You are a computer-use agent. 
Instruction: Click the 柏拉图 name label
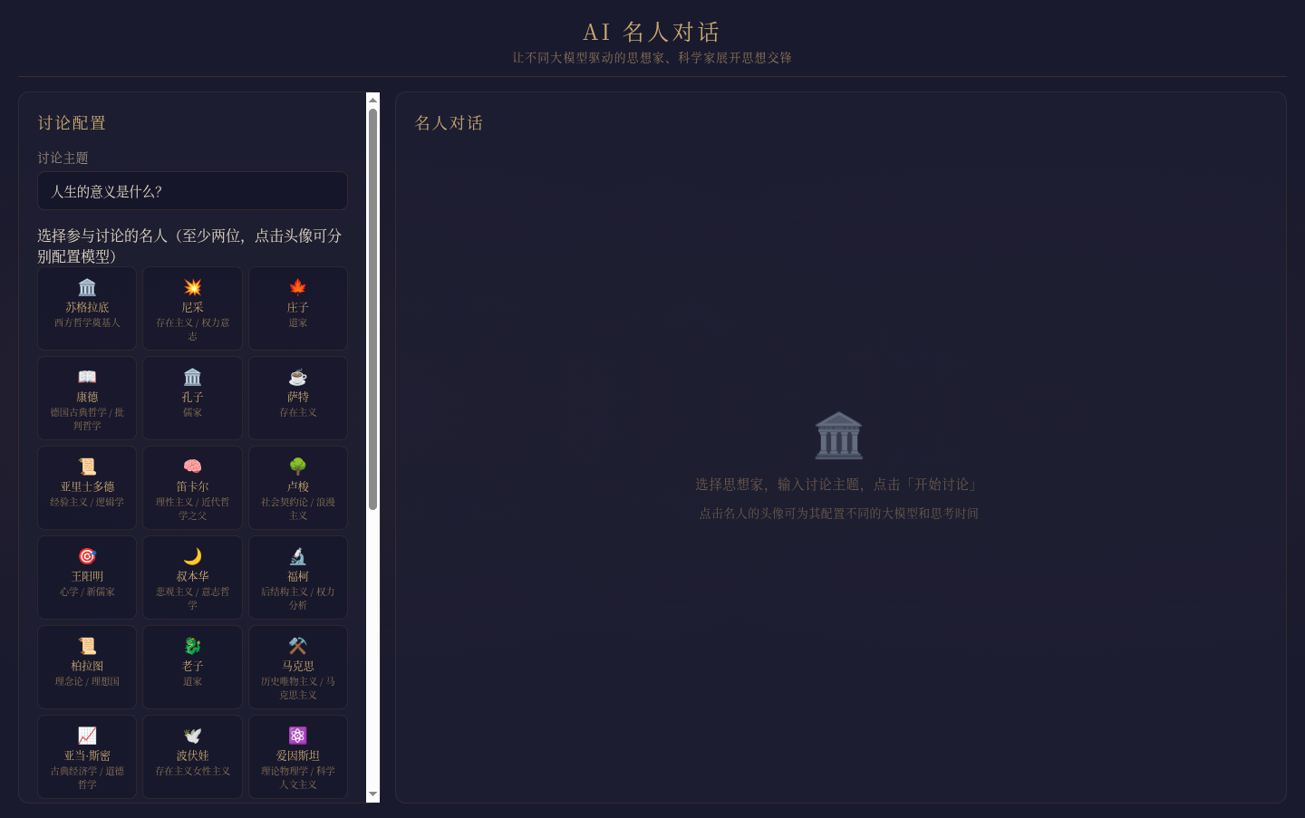pyautogui.click(x=87, y=667)
